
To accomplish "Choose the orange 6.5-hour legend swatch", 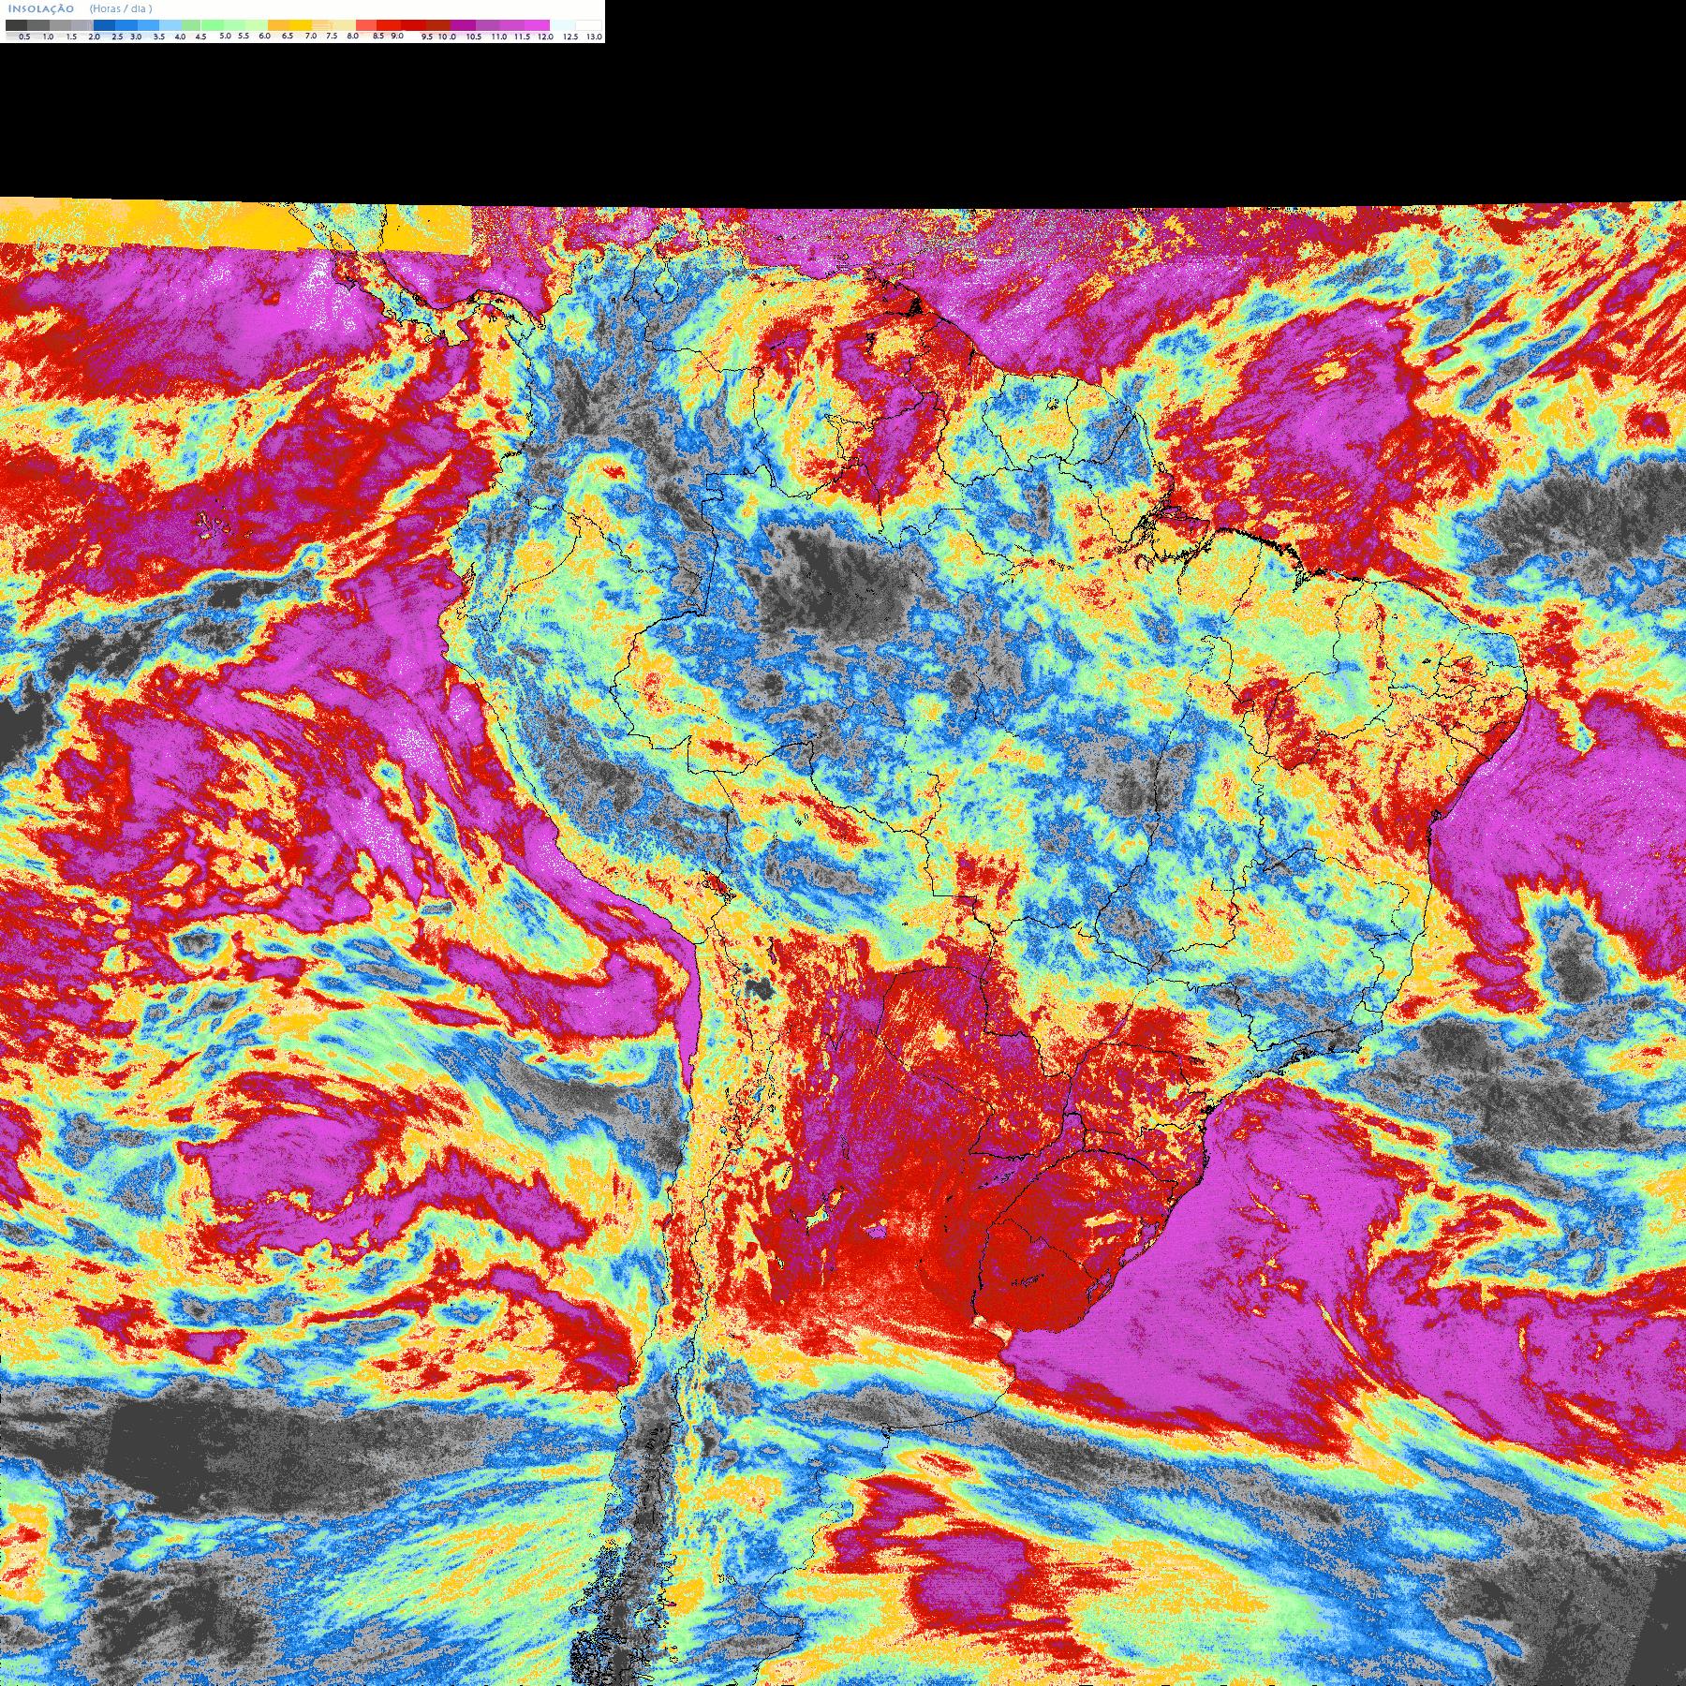I will pos(278,25).
